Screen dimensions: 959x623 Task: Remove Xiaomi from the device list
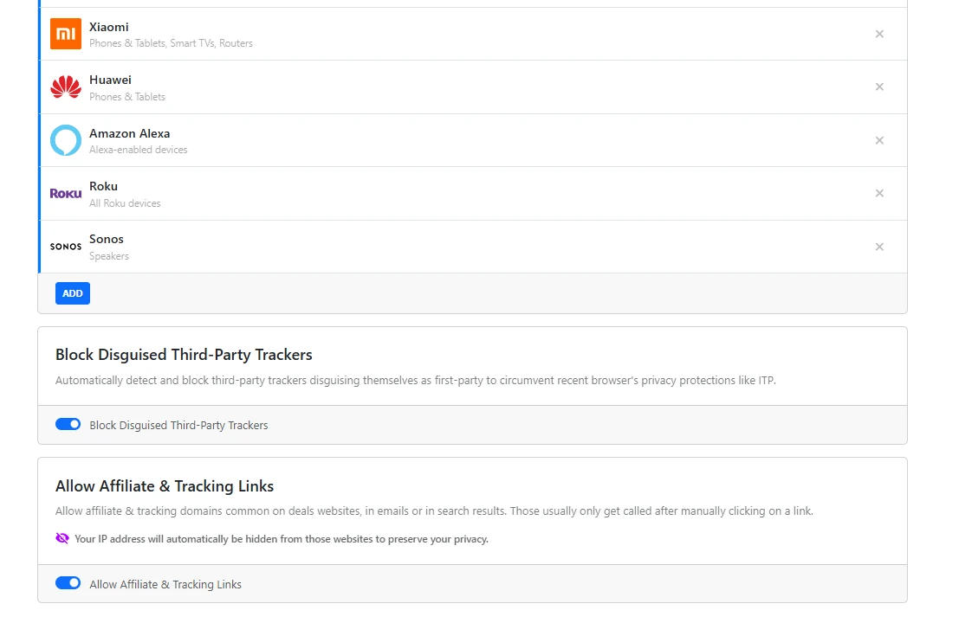point(879,34)
